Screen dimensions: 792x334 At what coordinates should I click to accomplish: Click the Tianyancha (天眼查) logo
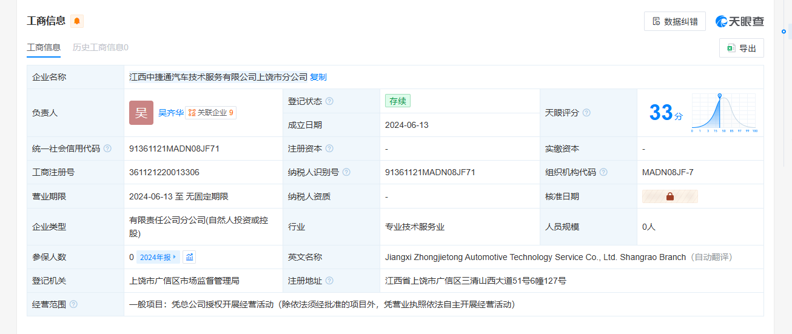click(x=739, y=21)
